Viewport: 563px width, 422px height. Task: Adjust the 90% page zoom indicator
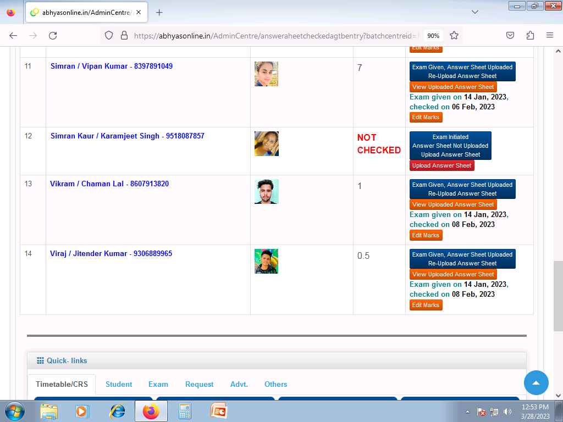(433, 36)
